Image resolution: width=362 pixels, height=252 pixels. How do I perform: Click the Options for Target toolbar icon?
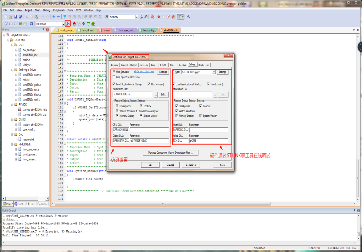click(68, 24)
